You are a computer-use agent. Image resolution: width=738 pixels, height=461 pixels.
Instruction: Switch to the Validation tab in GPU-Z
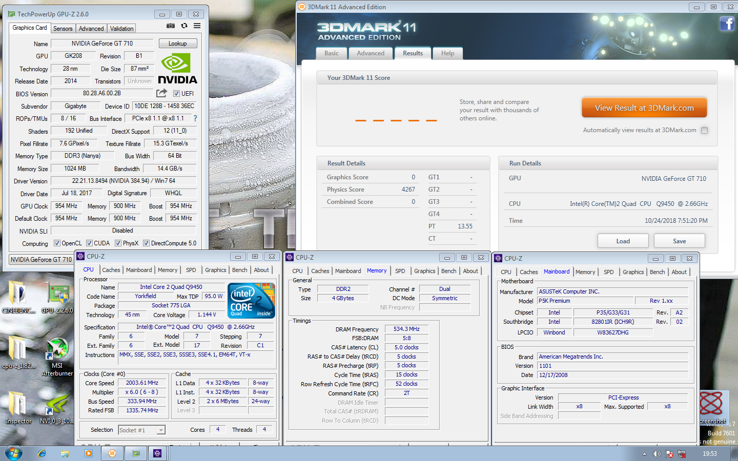121,29
